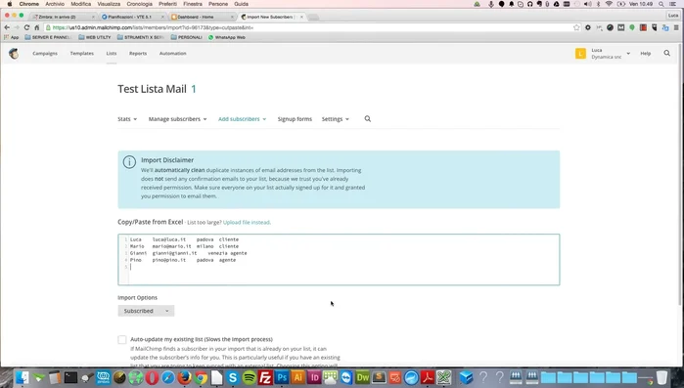Open the Campaigns nav item
Screen dimensions: 684x388
pyautogui.click(x=45, y=53)
